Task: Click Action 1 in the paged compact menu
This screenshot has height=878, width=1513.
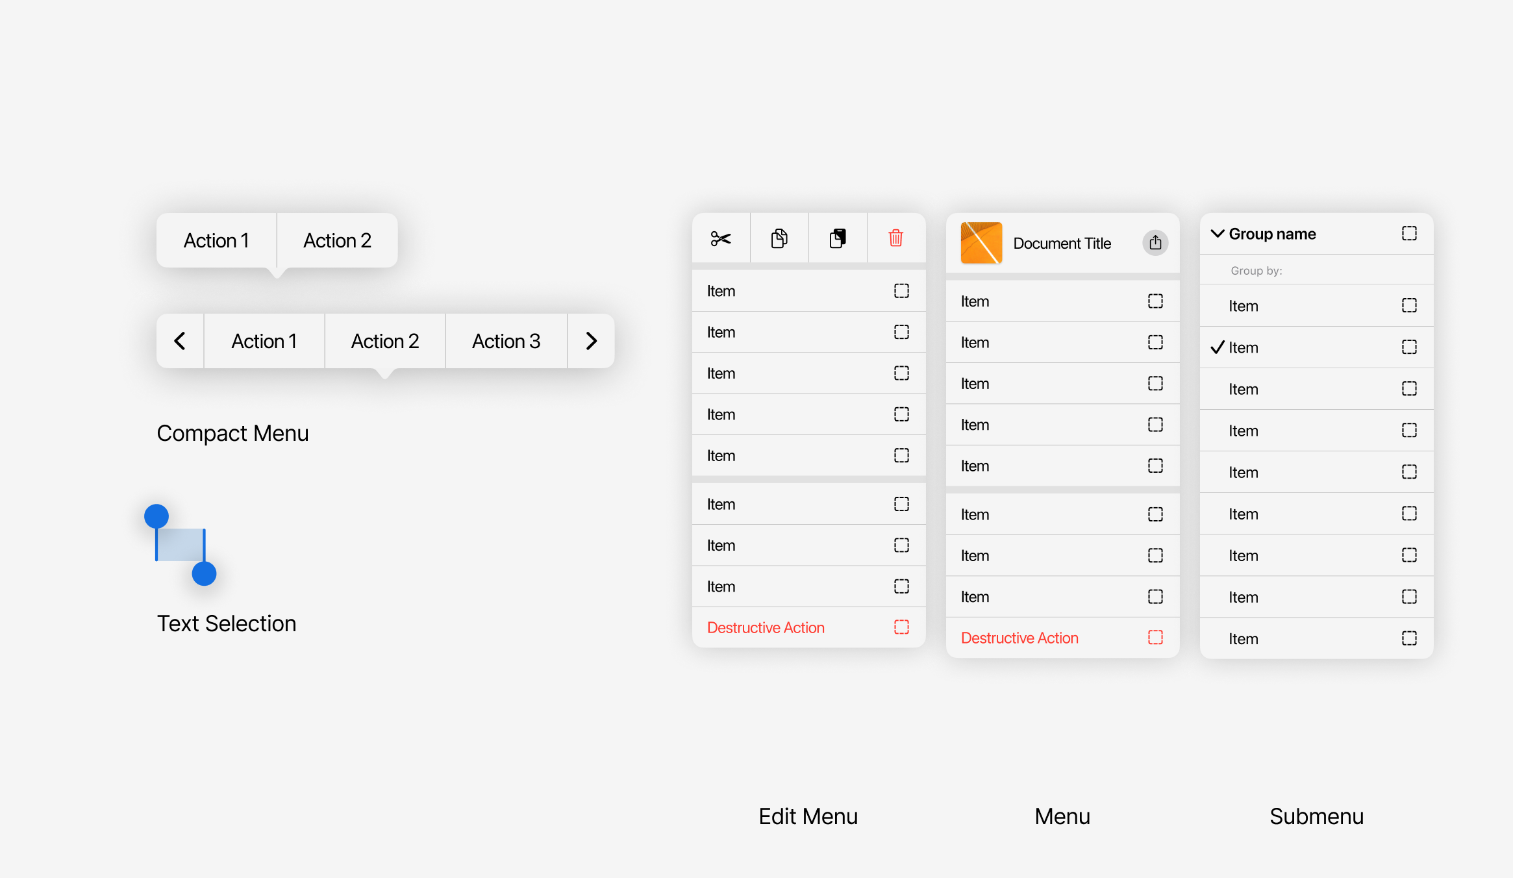Action: pyautogui.click(x=264, y=341)
